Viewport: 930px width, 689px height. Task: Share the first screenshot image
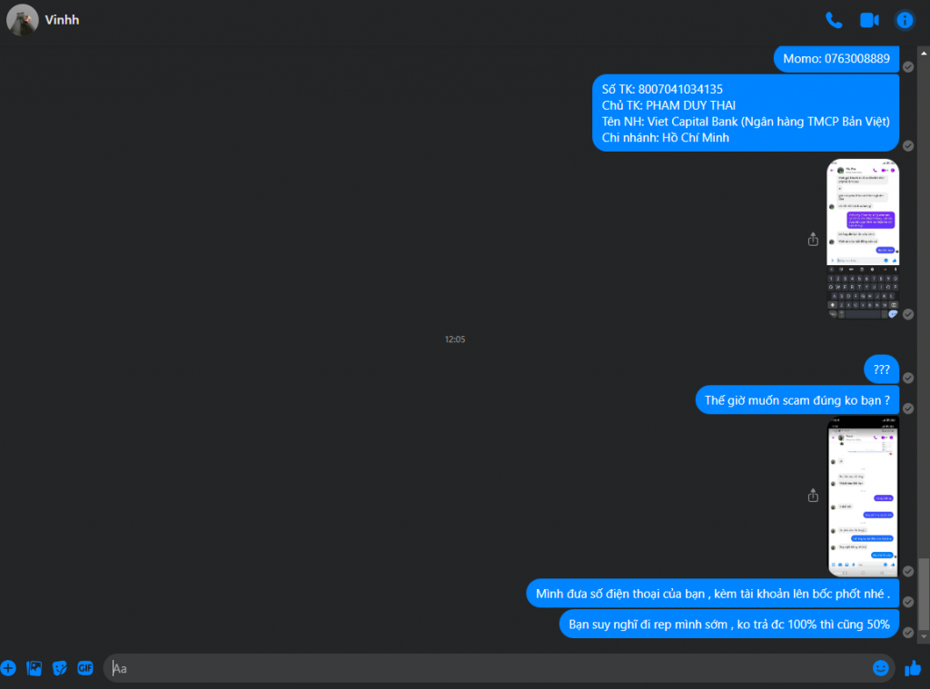(813, 239)
